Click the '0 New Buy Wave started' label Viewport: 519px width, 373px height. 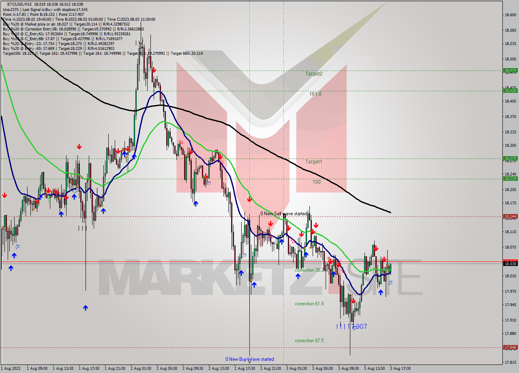(x=250, y=359)
